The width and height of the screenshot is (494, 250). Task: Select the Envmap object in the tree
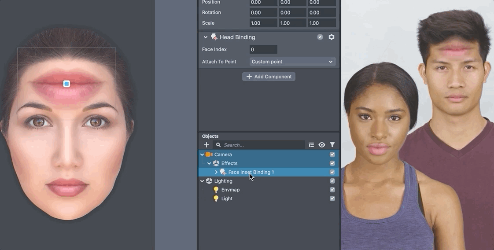click(x=230, y=190)
